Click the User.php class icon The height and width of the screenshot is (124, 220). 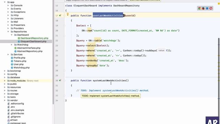coord(12,64)
